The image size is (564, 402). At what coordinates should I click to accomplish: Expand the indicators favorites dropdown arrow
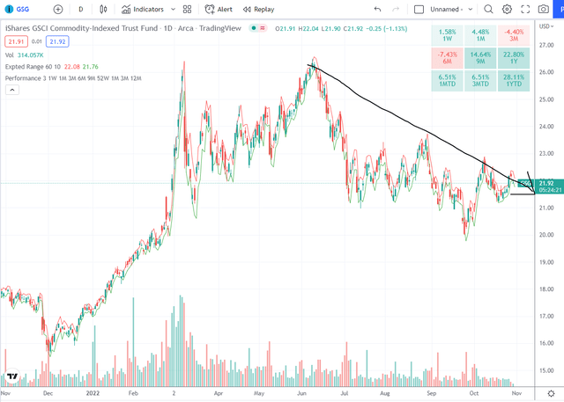(x=173, y=10)
